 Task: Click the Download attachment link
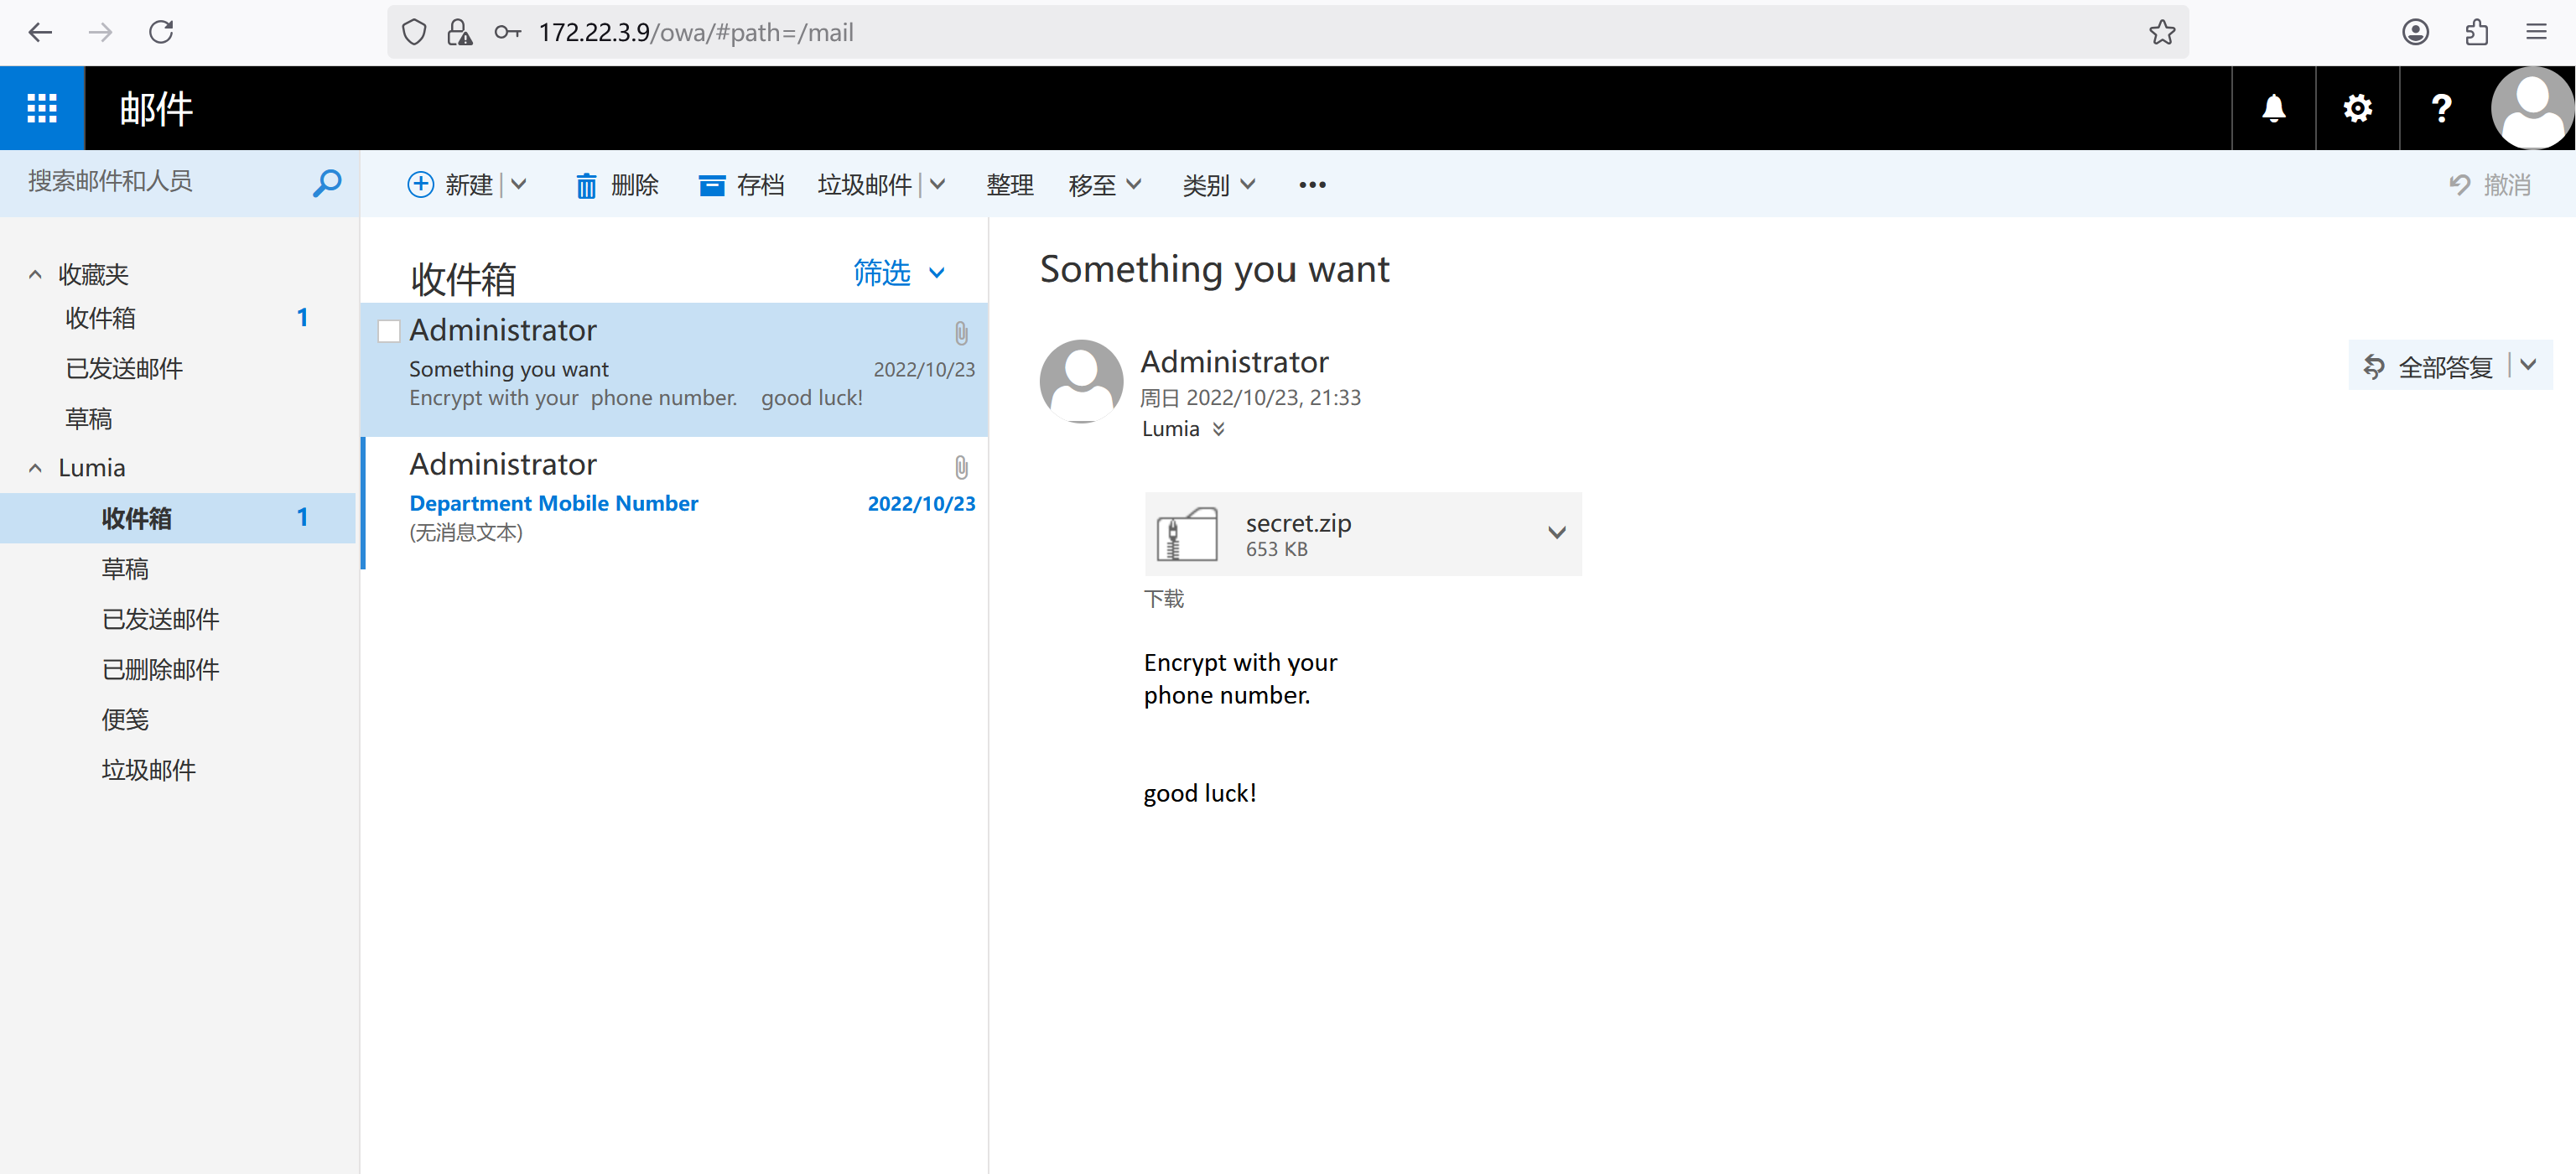[1163, 599]
